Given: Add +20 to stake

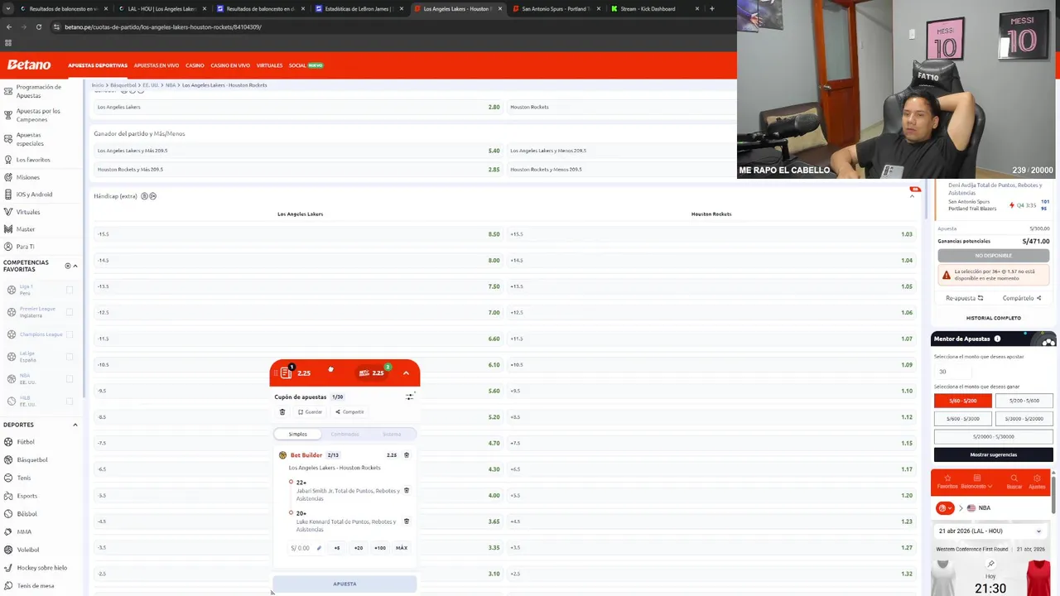Looking at the screenshot, I should click(x=359, y=548).
